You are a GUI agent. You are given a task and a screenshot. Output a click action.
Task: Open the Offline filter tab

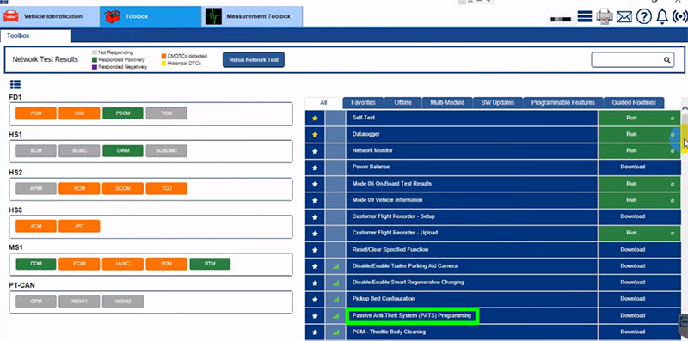[402, 102]
